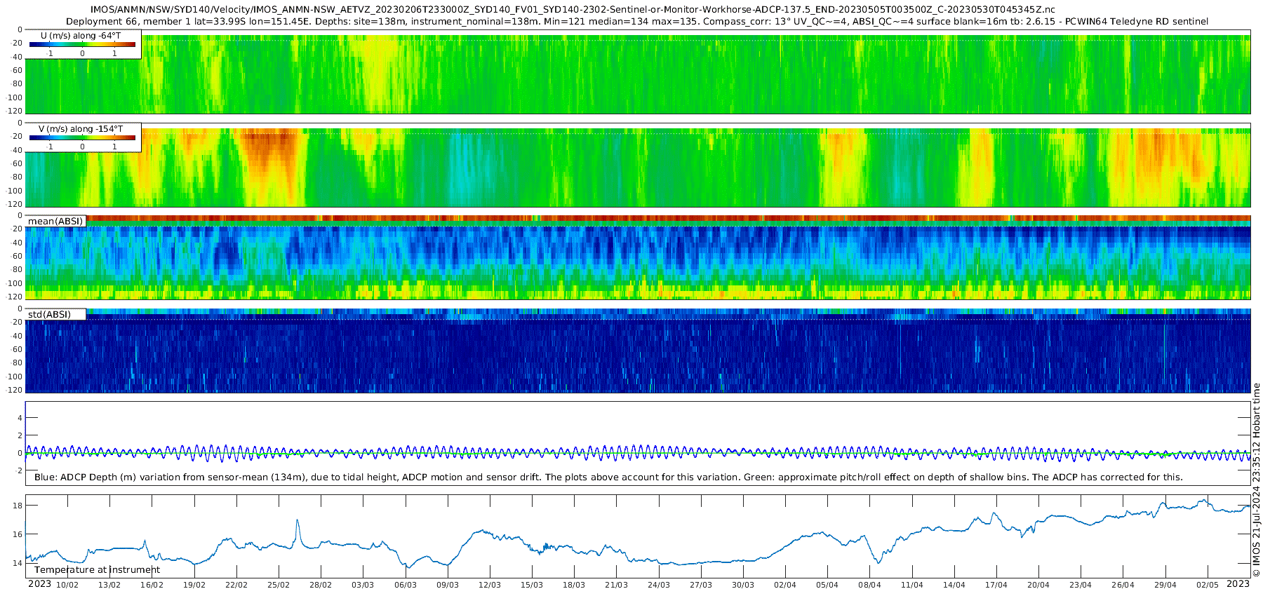Click the ADCP depth variation caption text
Viewport: 1263px width, 596px height.
pyautogui.click(x=608, y=477)
